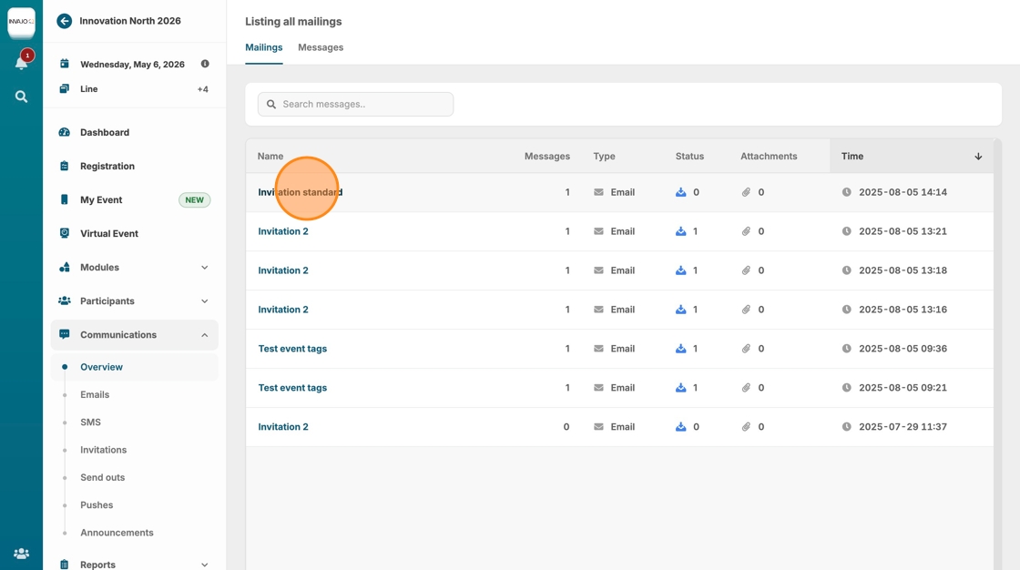The height and width of the screenshot is (570, 1020).
Task: Click the table's vertical scrollbar
Action: click(x=997, y=354)
